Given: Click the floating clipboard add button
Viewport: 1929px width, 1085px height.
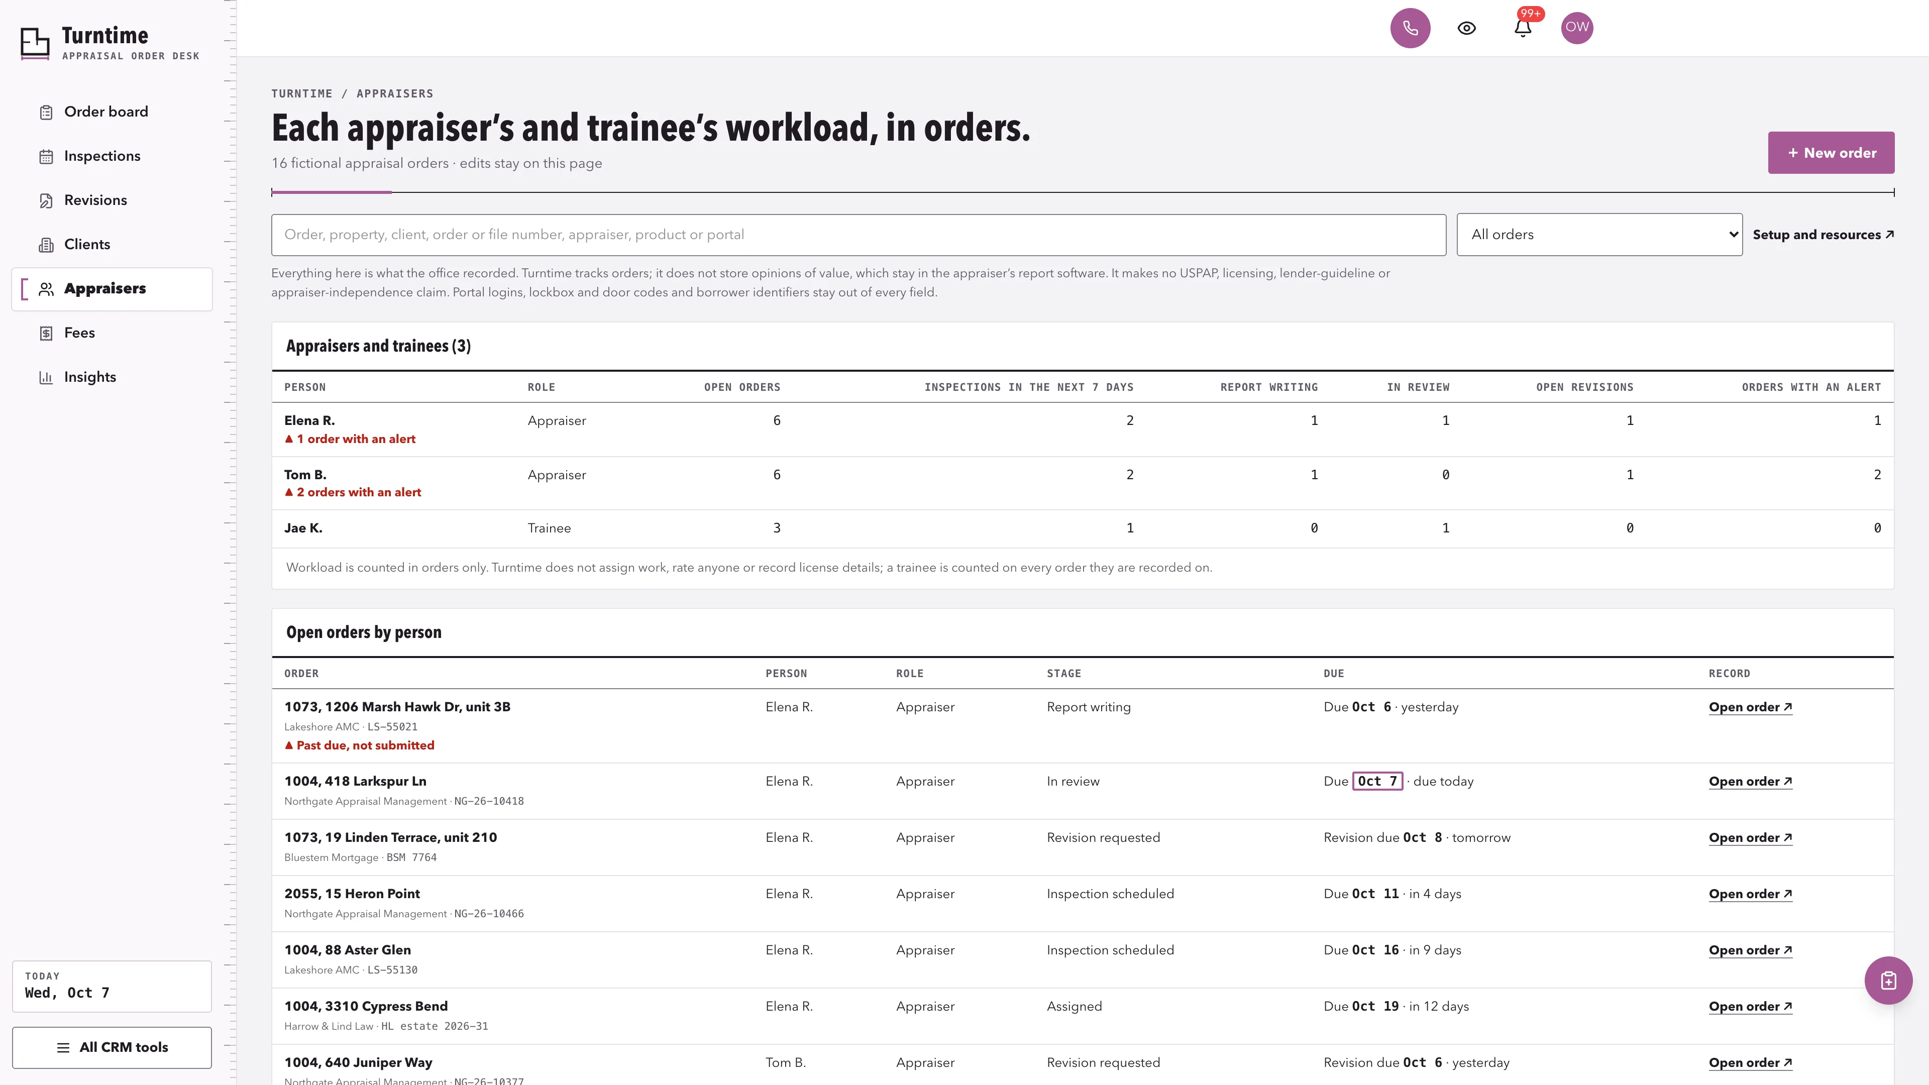Looking at the screenshot, I should point(1888,980).
